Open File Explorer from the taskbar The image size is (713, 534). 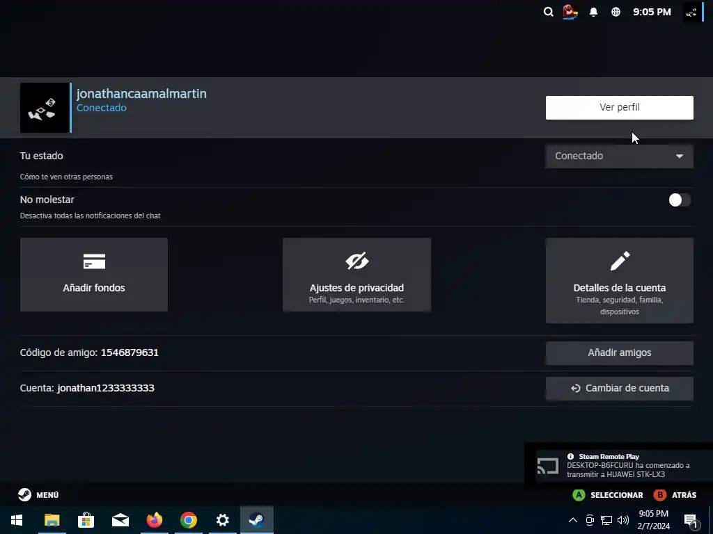click(x=52, y=520)
